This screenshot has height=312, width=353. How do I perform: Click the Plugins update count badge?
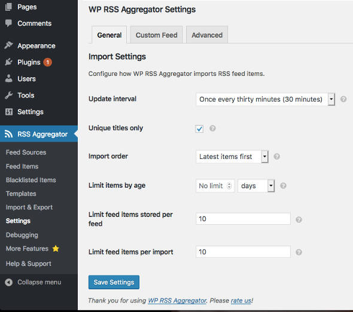tap(47, 62)
